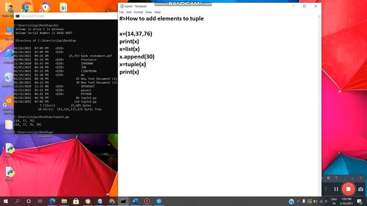This screenshot has width=367, height=206.
Task: Click 'freelance' directory entry in Command Prompt
Action: [x=89, y=60]
